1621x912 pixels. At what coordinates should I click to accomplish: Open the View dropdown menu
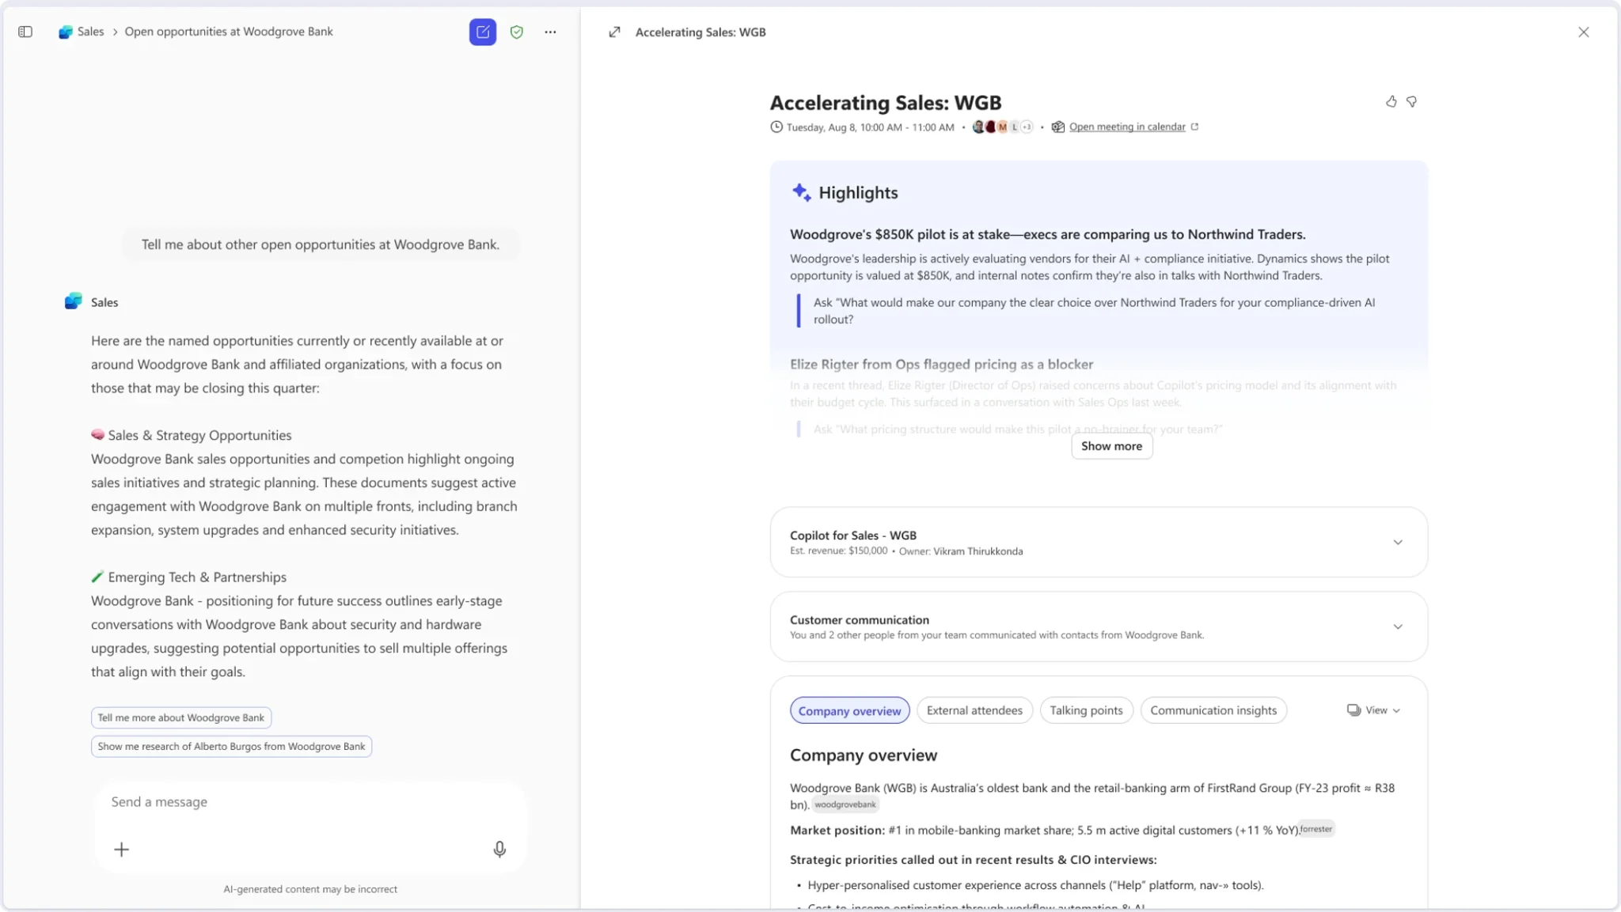click(x=1374, y=710)
